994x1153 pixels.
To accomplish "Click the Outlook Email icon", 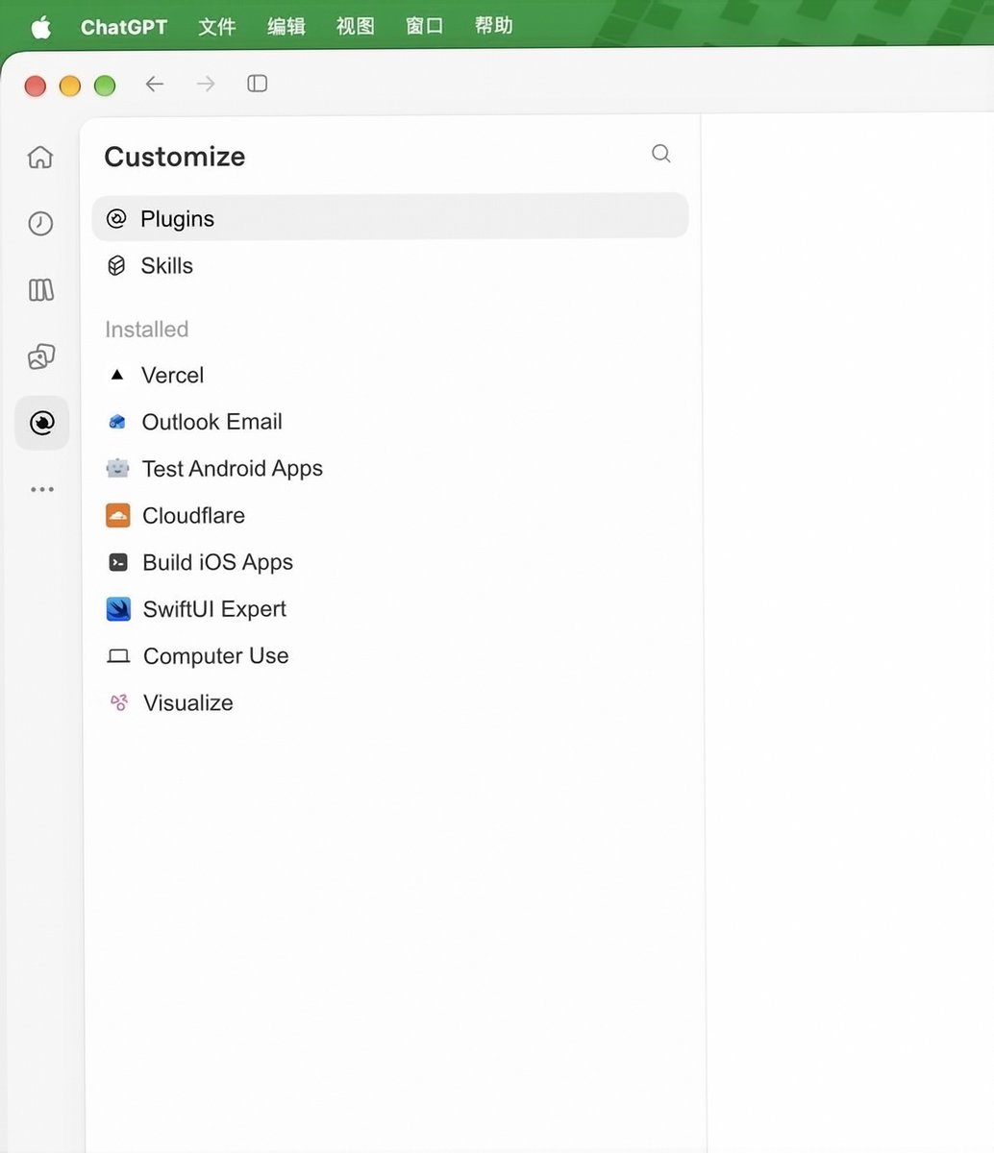I will [117, 422].
